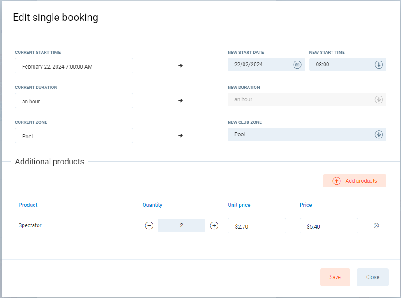Screen dimensions: 401x298
Task: Click the disabled New Duration arrow icon
Action: 378,99
